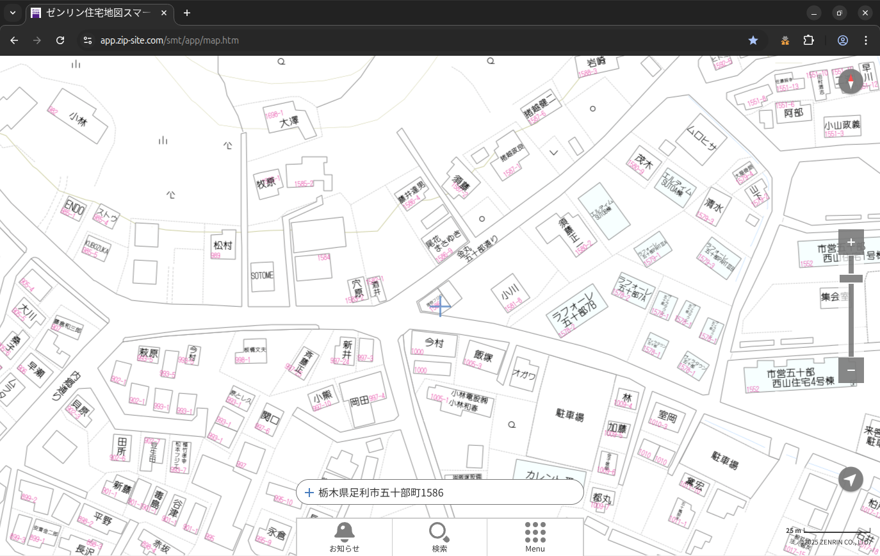Zoom out with the minus button
The width and height of the screenshot is (880, 556).
(x=851, y=370)
